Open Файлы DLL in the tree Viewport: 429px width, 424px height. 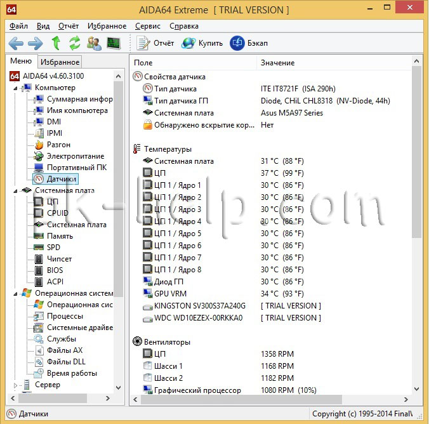click(60, 362)
